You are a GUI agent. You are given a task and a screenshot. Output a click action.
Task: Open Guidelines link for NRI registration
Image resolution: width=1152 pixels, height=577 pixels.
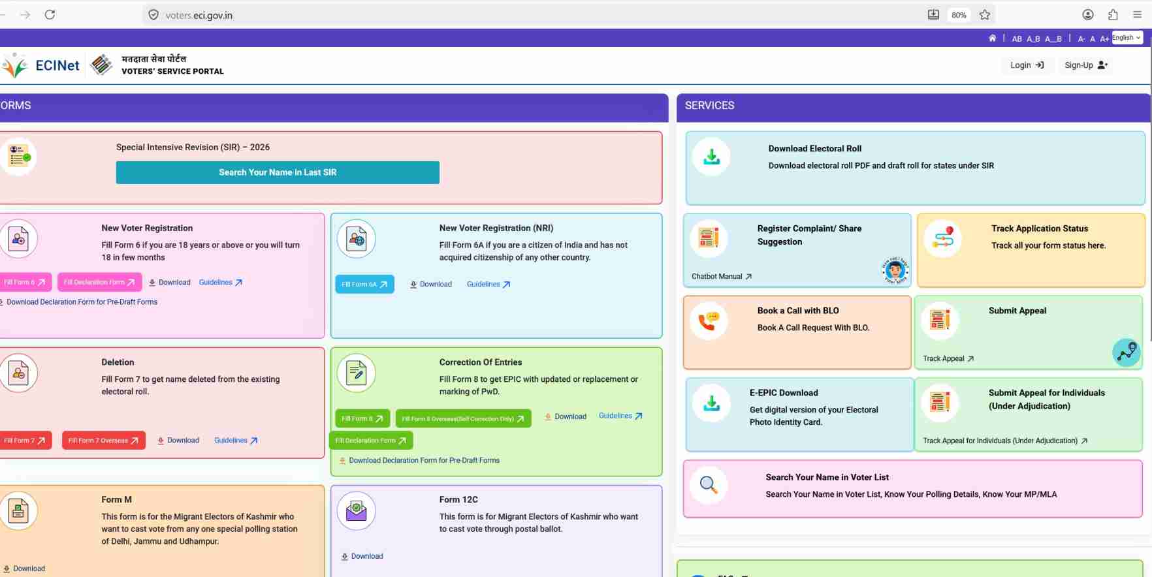488,285
